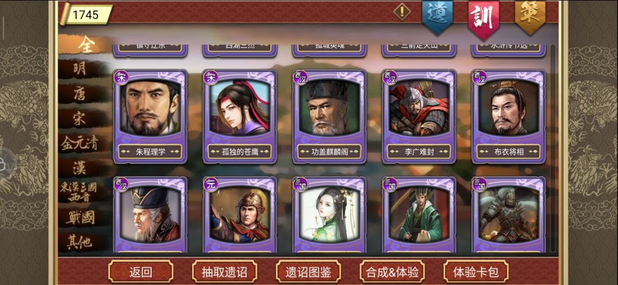Switch to the 全 category tab
This screenshot has height=285, width=618.
[86, 45]
